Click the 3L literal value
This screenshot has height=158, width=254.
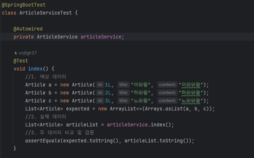coord(108,101)
